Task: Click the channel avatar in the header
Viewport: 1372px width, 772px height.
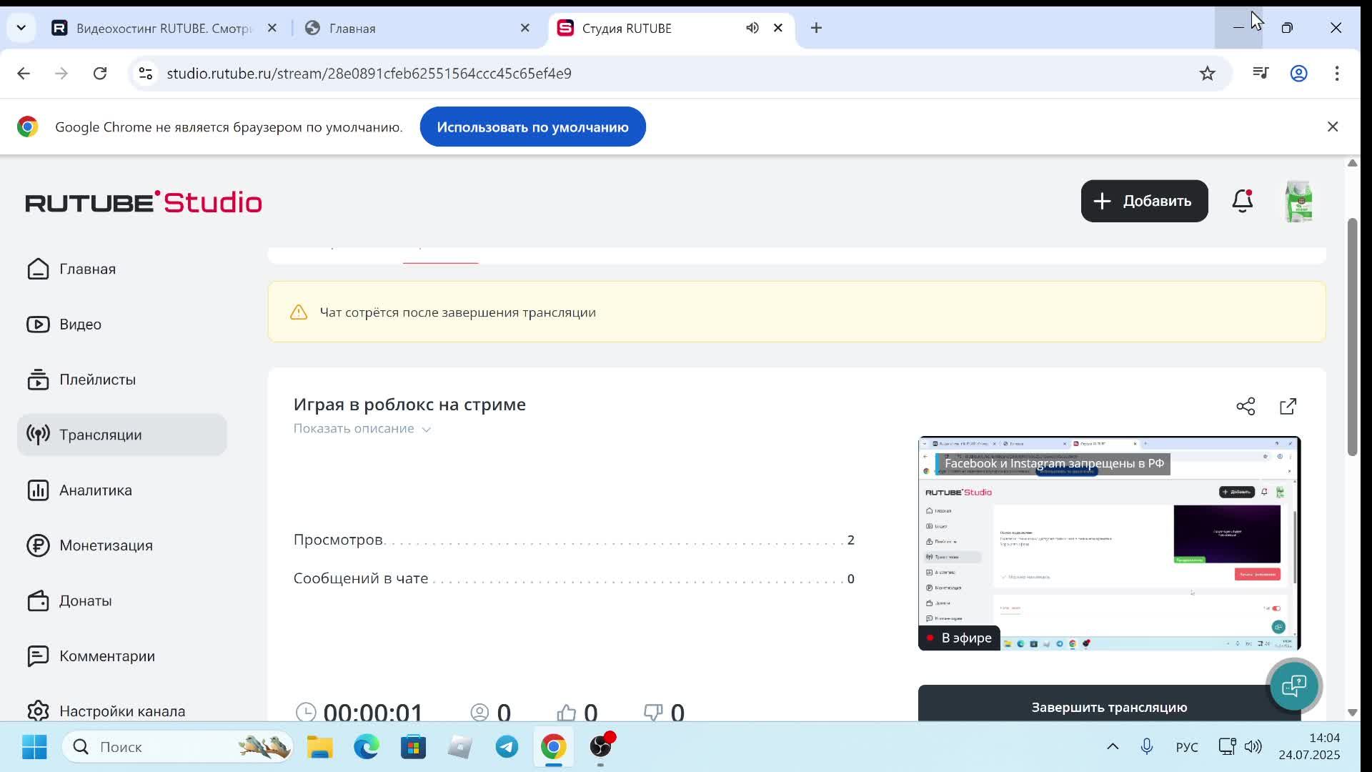Action: click(x=1298, y=202)
